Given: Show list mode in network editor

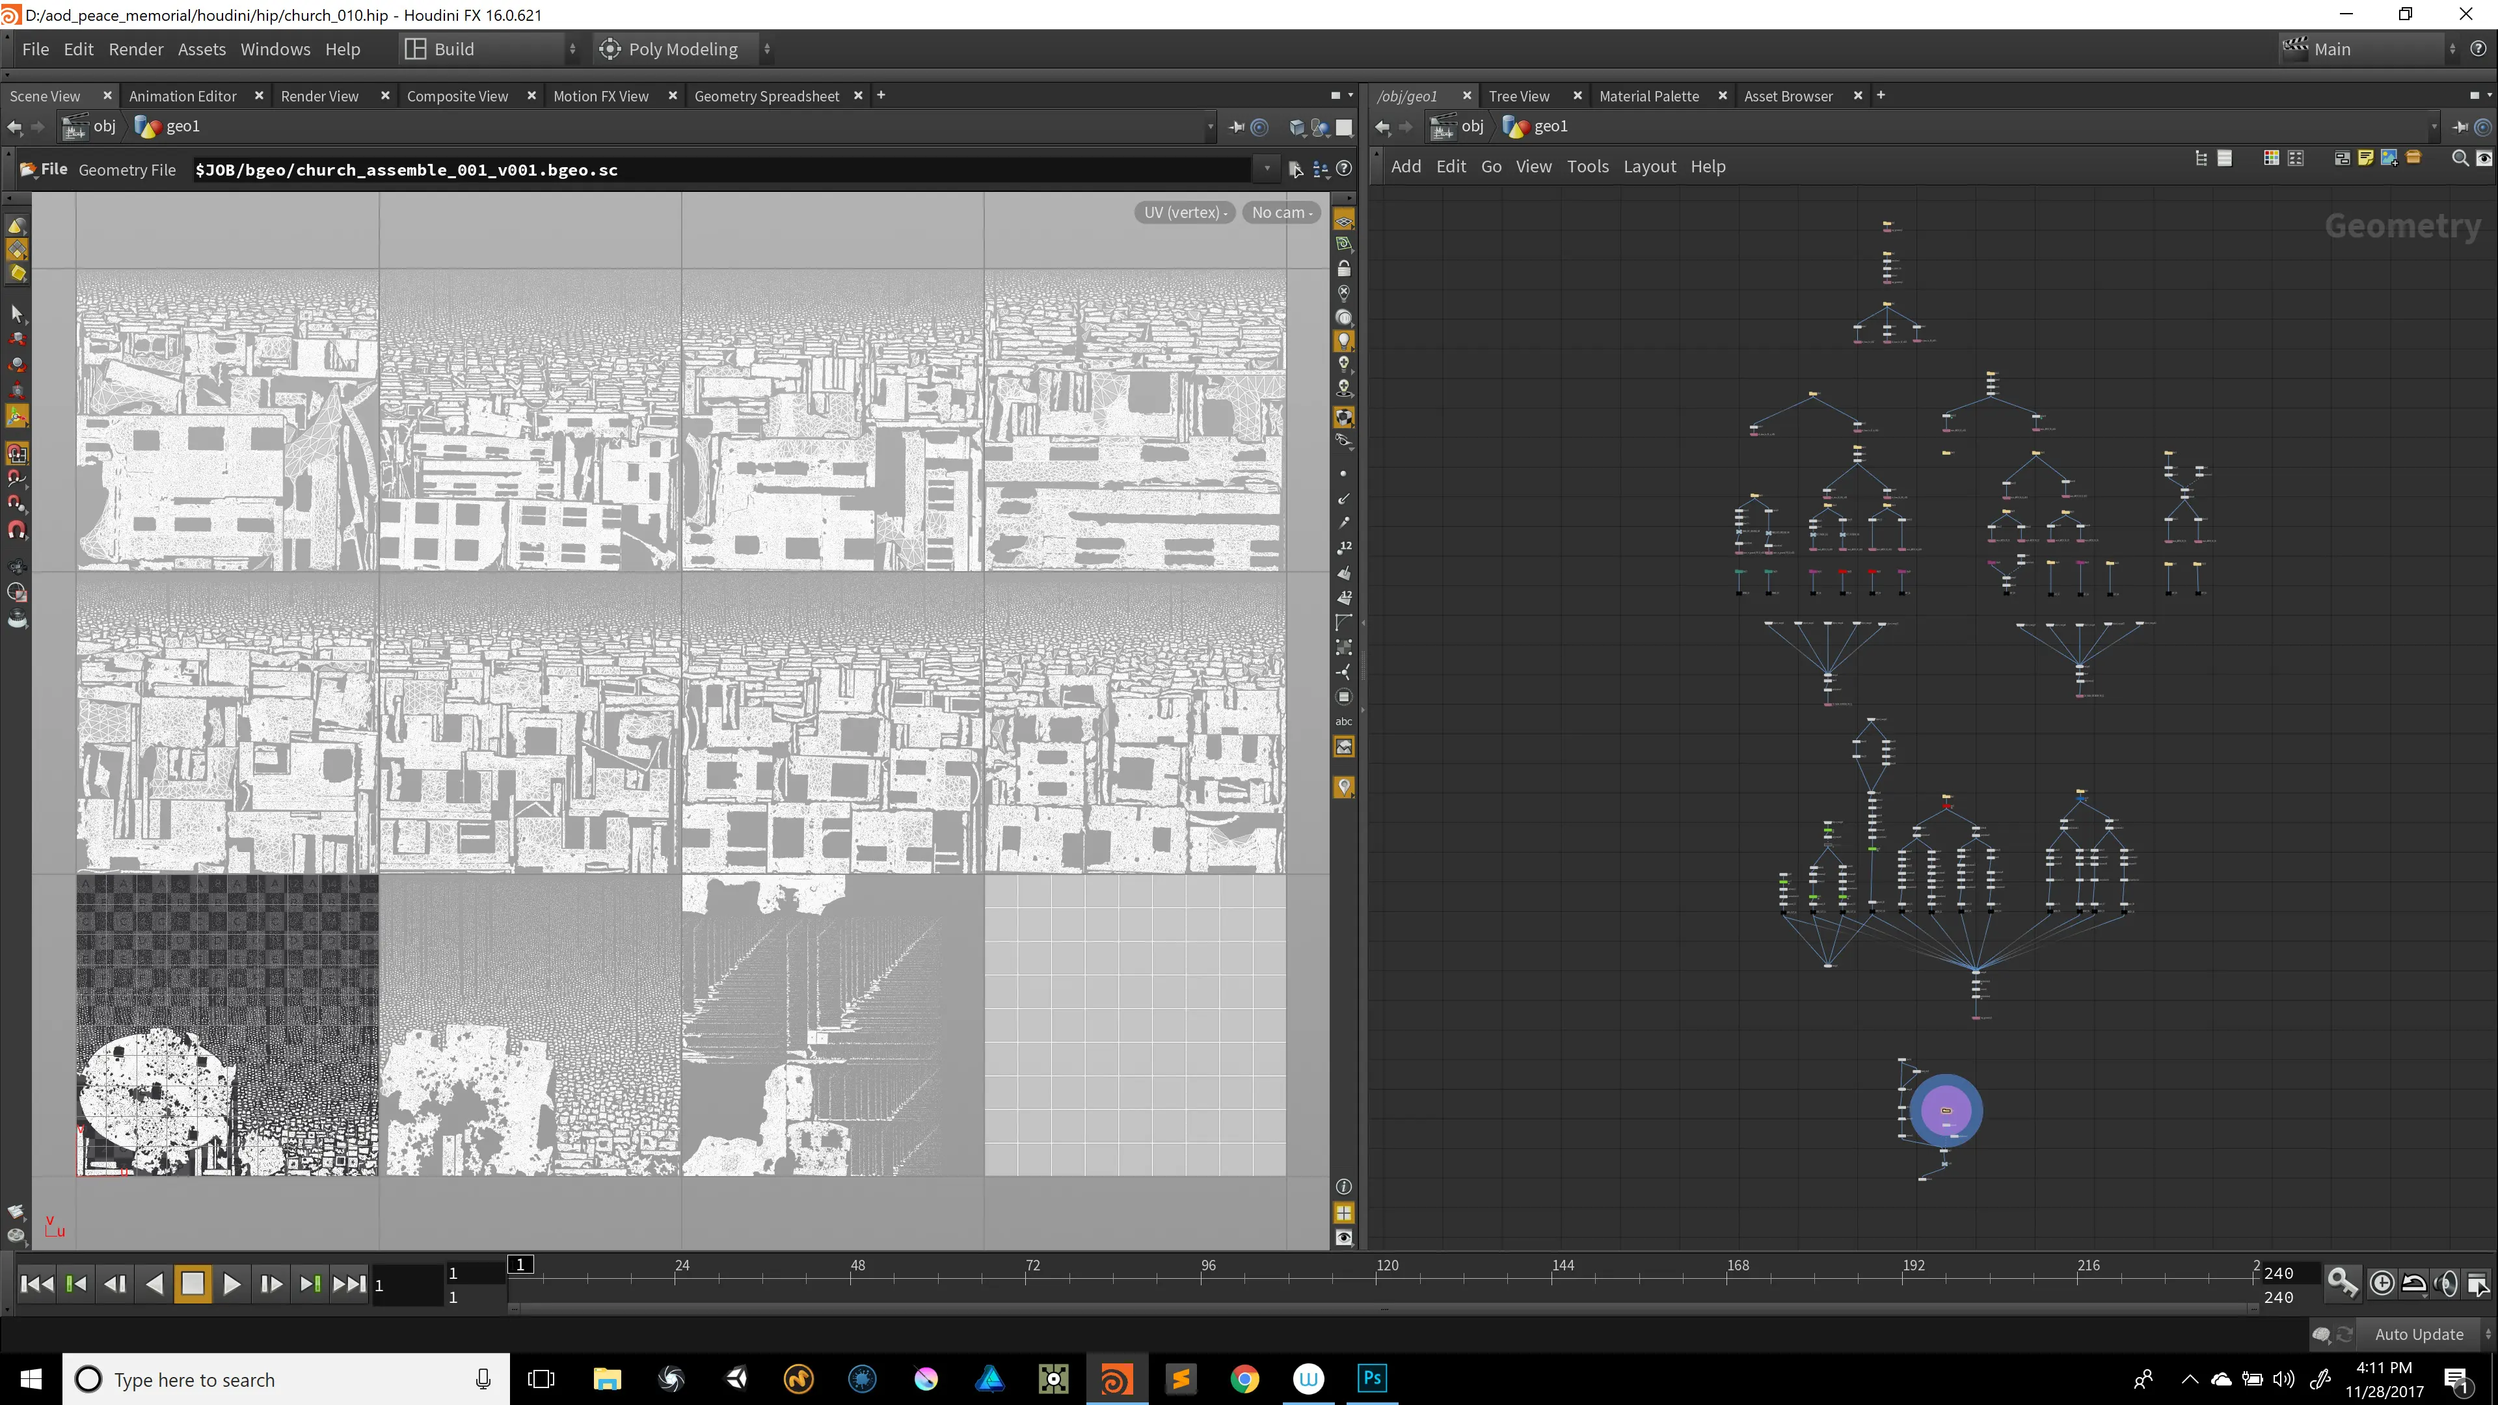Looking at the screenshot, I should point(2225,158).
